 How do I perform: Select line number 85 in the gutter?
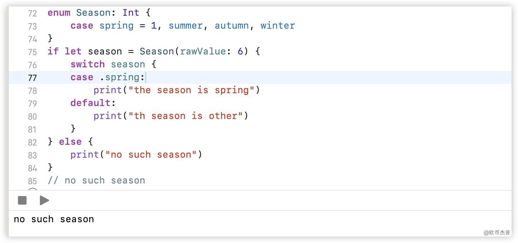32,181
